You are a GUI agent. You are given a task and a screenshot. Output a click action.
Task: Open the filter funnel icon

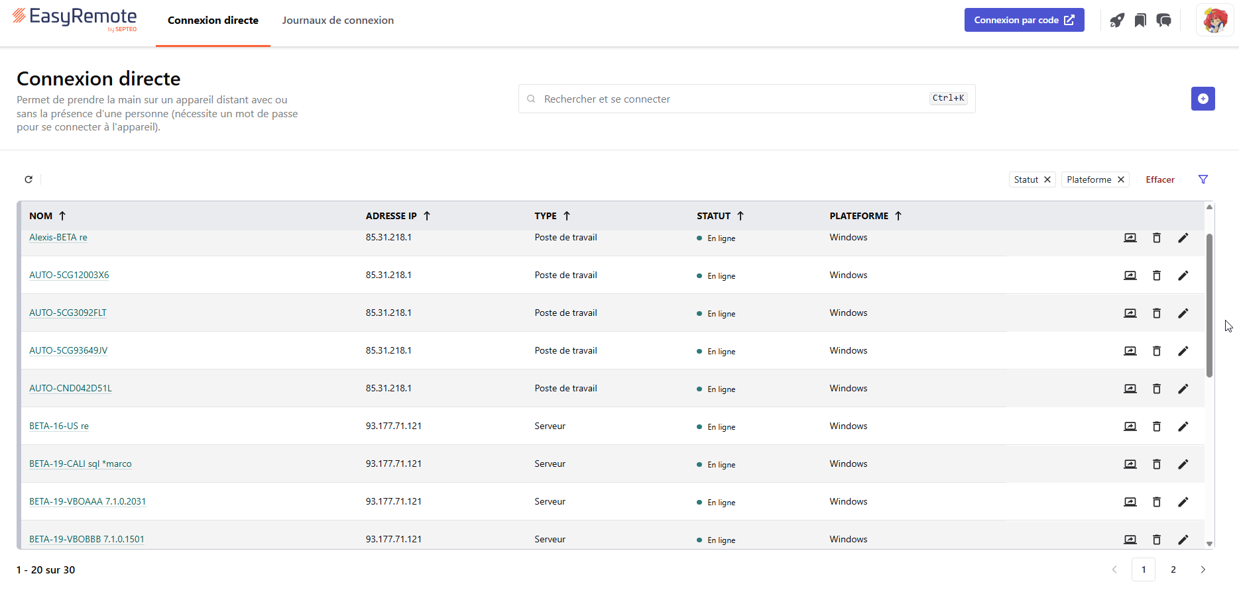(1203, 179)
